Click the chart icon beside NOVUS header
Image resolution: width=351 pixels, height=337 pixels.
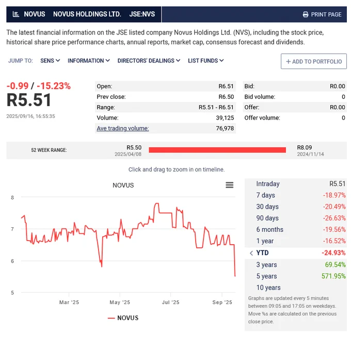[x=15, y=14]
